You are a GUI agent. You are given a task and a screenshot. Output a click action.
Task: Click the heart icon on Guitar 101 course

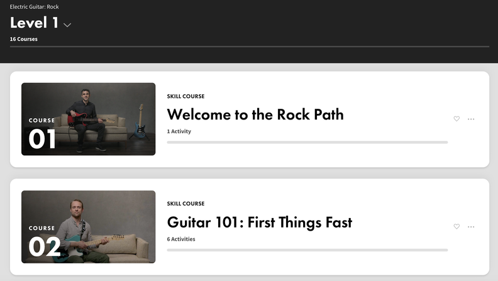coord(456,226)
